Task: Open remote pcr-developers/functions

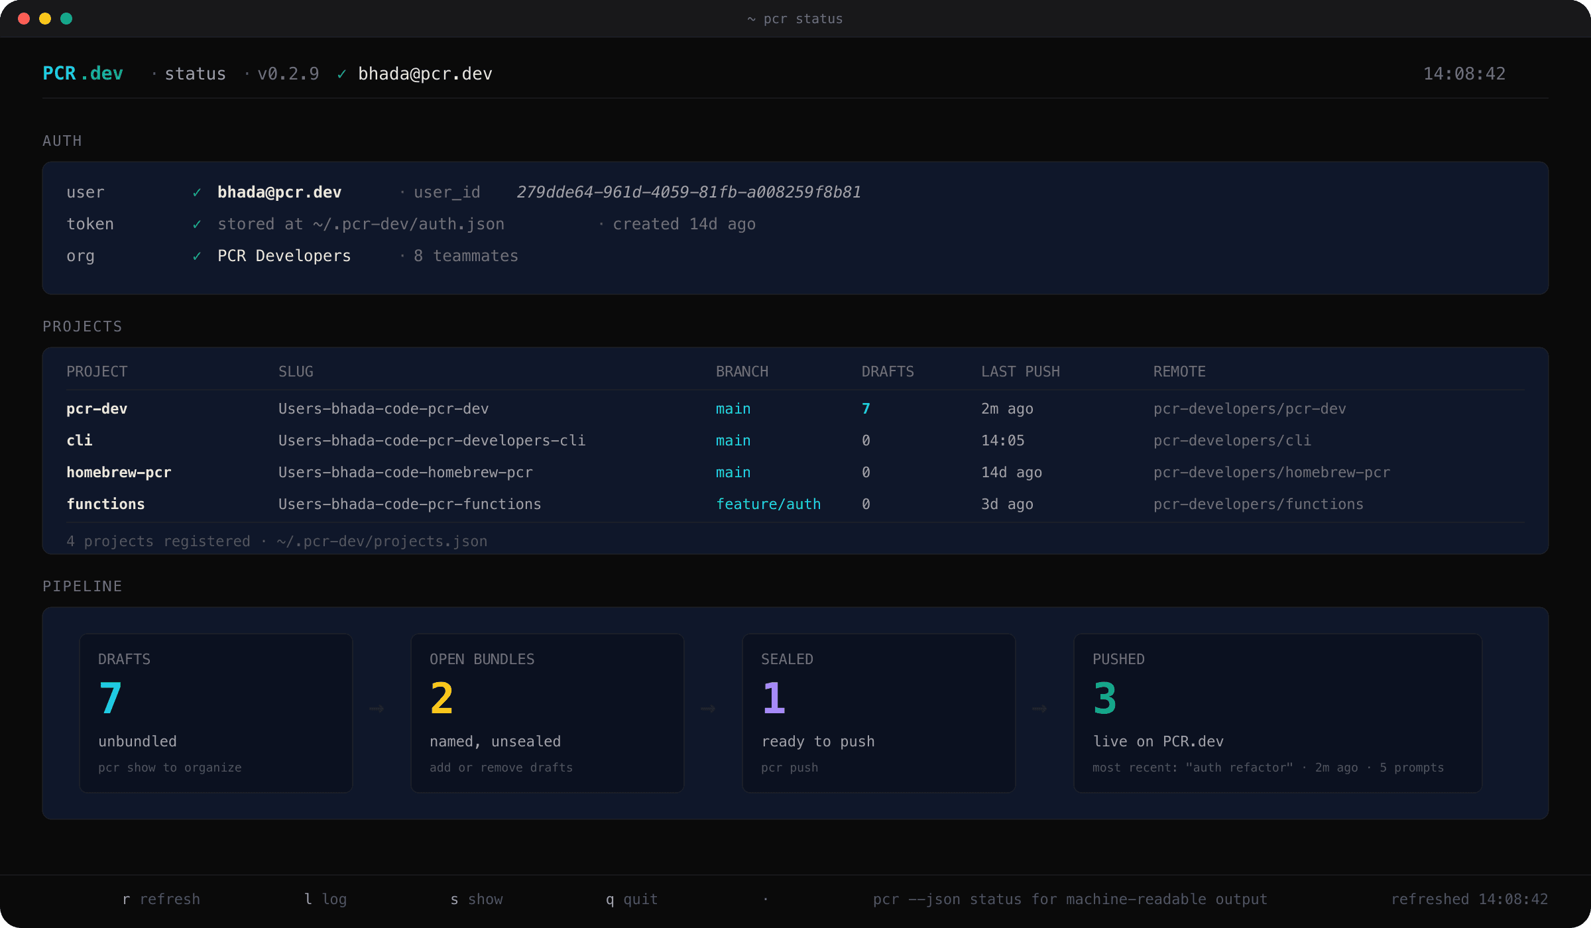Action: [x=1258, y=504]
